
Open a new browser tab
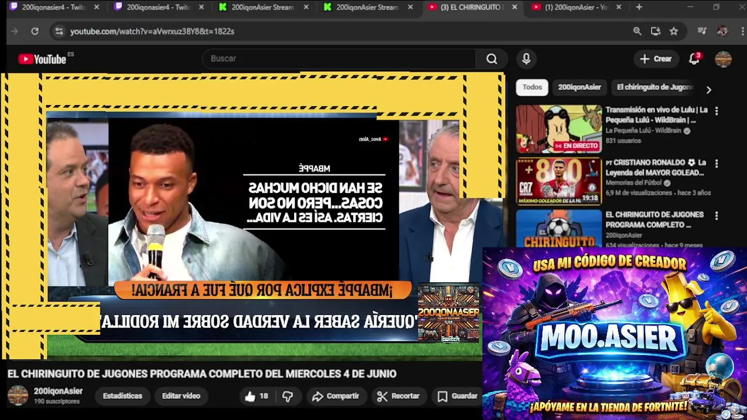639,7
